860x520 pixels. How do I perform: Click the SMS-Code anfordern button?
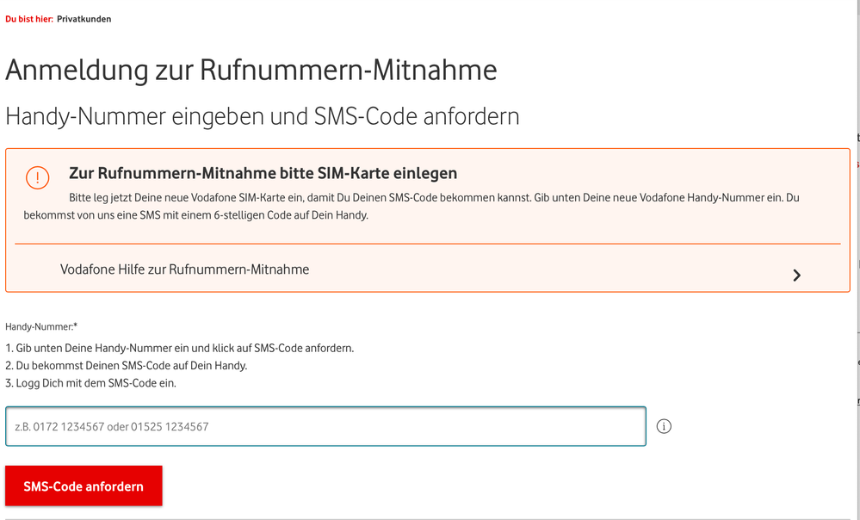coord(84,486)
